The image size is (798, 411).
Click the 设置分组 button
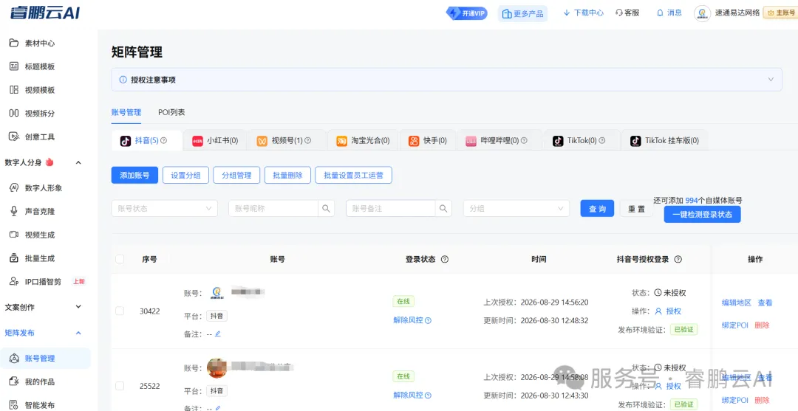click(x=185, y=176)
